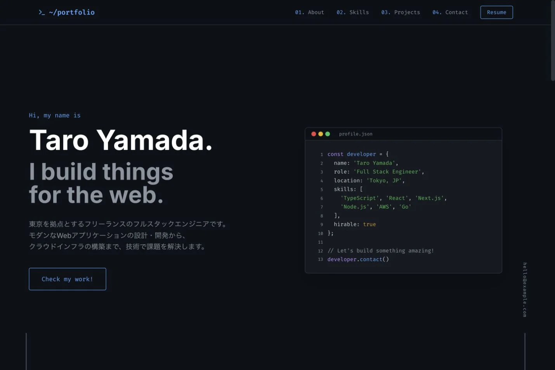Click the Japanese line starting with モダンなWeb
The width and height of the screenshot is (555, 370).
tap(108, 235)
